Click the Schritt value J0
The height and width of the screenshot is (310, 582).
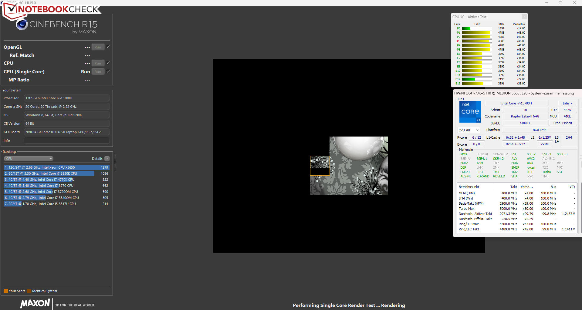(x=525, y=110)
